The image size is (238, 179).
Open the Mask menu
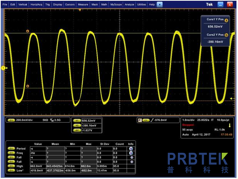(x=95, y=4)
